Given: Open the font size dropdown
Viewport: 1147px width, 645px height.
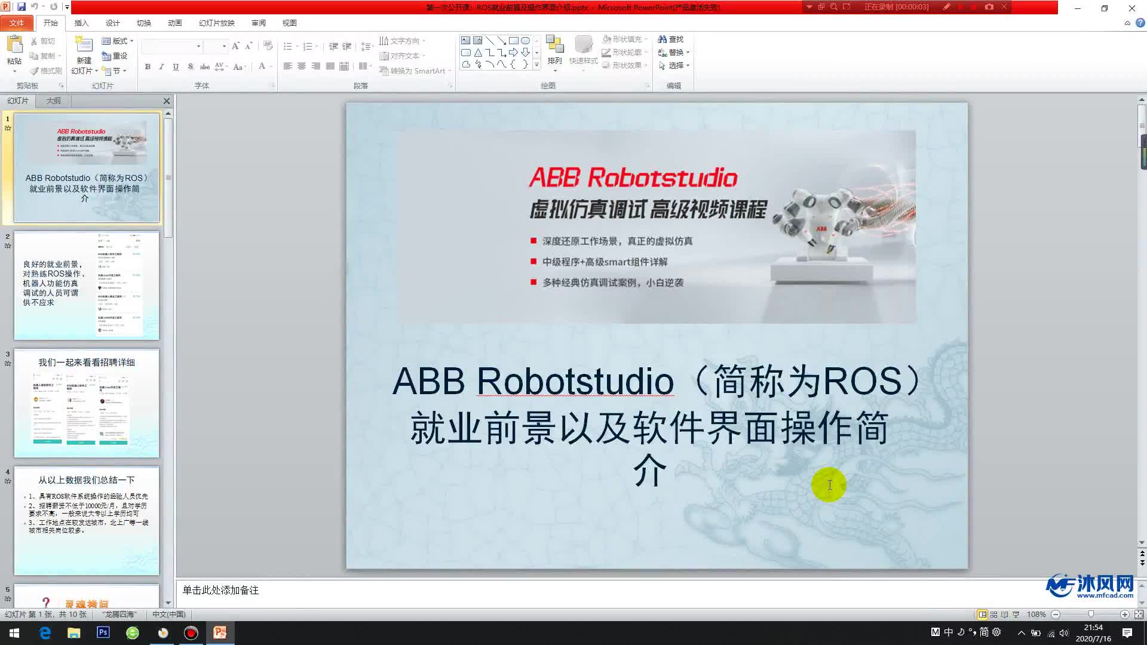Looking at the screenshot, I should point(224,46).
